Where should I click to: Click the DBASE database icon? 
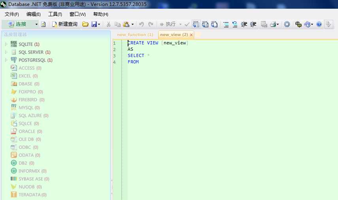14,84
